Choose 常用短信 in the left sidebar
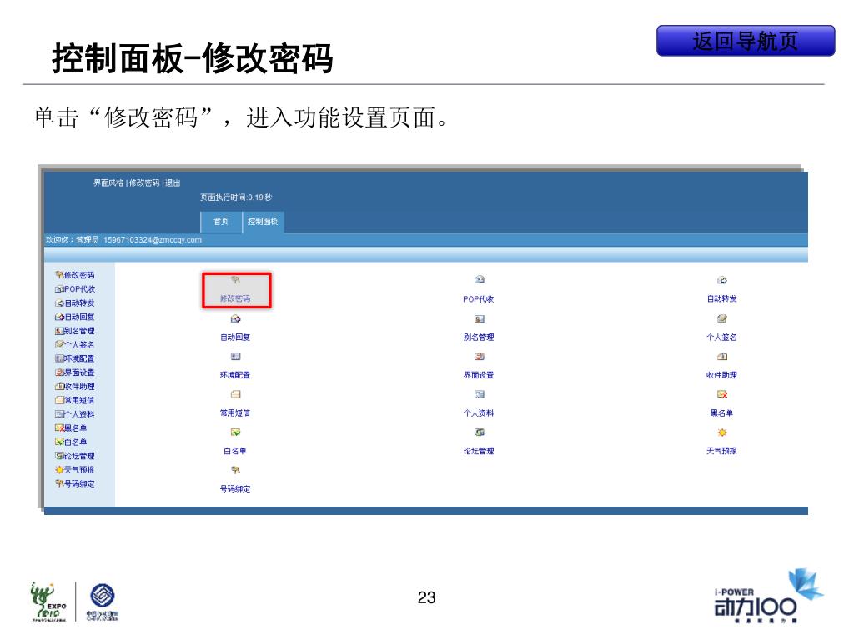854x640 pixels. pos(78,400)
